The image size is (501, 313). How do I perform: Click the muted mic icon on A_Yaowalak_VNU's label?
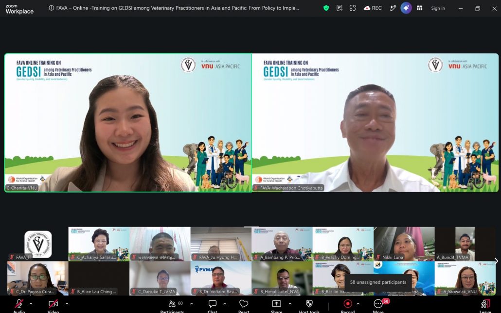click(x=439, y=291)
